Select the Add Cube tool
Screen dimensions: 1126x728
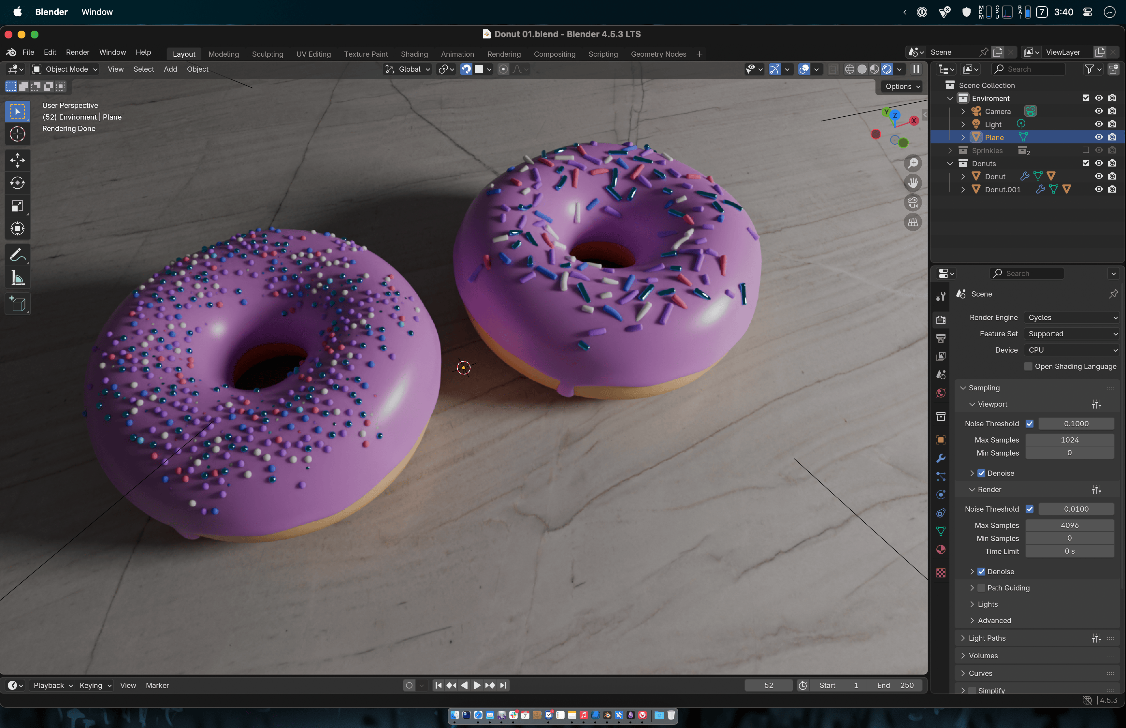click(x=18, y=304)
